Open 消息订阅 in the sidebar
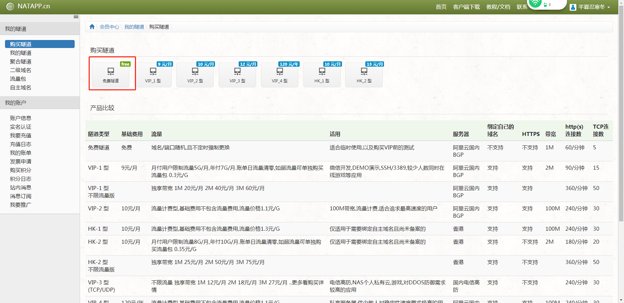Viewport: 624px width, 303px height. coord(21,196)
